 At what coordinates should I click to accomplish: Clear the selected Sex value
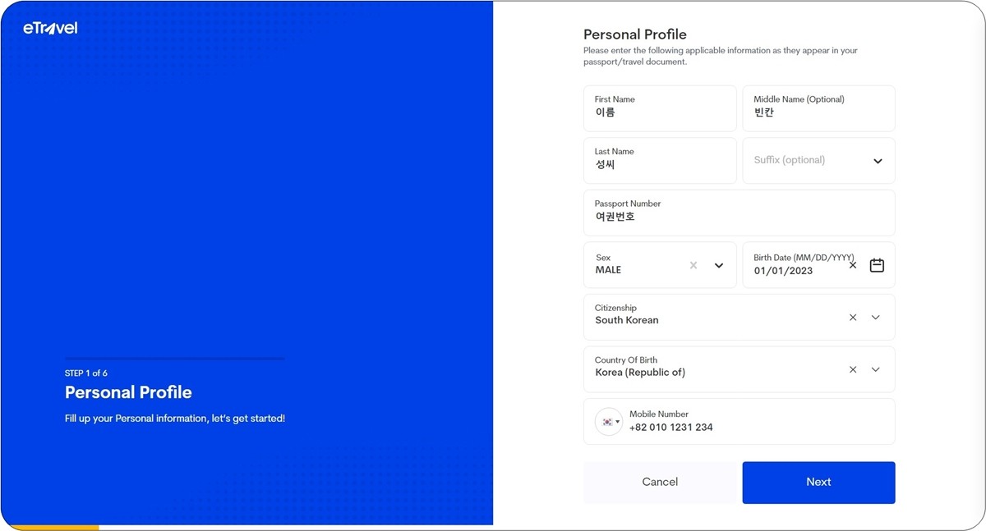pos(693,265)
